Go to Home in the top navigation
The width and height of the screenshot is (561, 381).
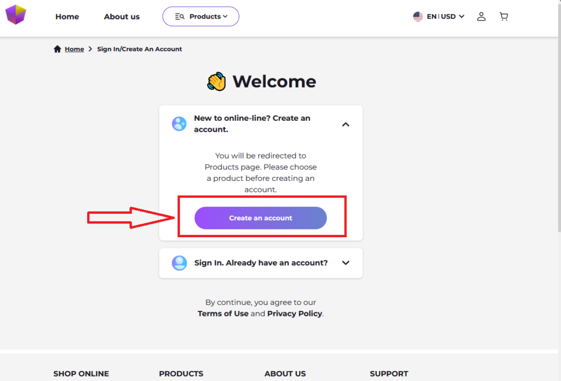point(67,16)
